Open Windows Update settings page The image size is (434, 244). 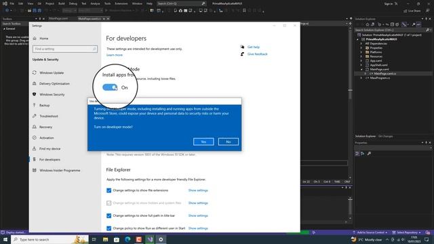(52, 73)
